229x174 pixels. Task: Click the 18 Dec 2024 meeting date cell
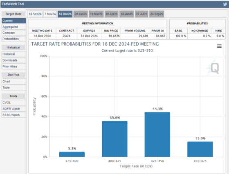point(43,36)
